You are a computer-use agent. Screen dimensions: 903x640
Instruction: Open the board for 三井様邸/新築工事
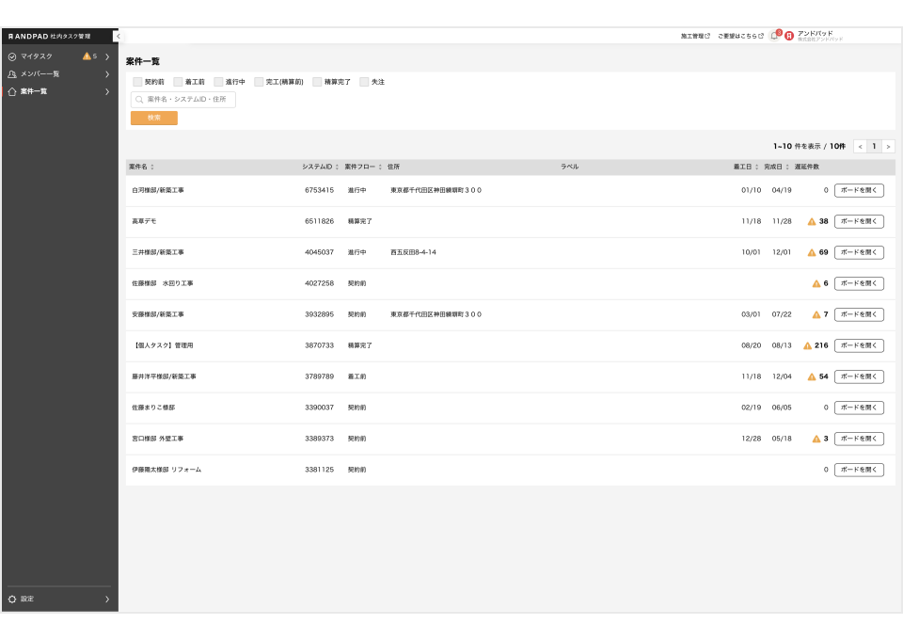[859, 252]
